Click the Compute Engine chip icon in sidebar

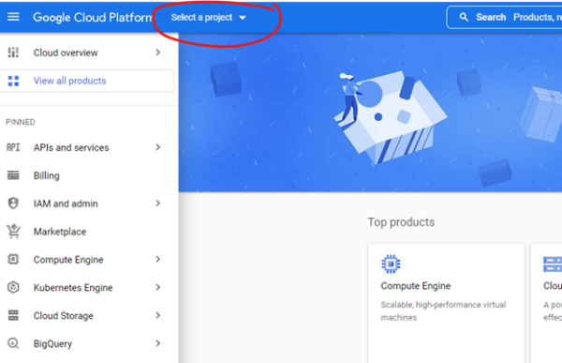click(13, 259)
